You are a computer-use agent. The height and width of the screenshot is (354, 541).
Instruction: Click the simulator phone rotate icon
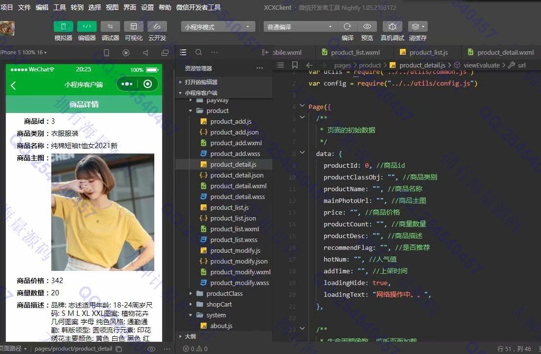pyautogui.click(x=106, y=52)
